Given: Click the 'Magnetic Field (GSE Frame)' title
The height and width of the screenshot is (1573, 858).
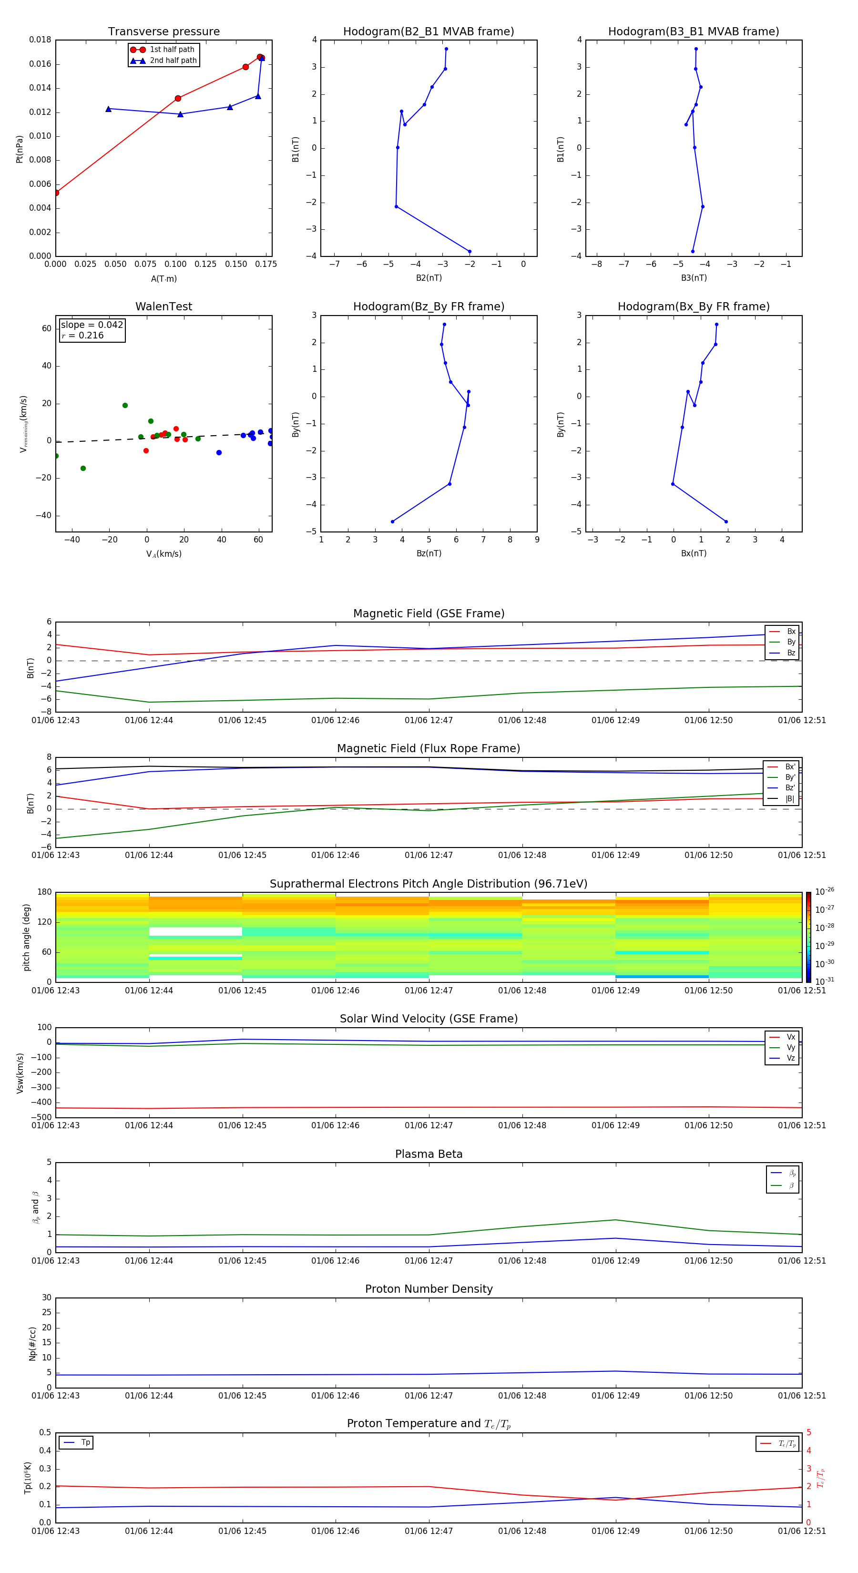Looking at the screenshot, I should point(429,613).
